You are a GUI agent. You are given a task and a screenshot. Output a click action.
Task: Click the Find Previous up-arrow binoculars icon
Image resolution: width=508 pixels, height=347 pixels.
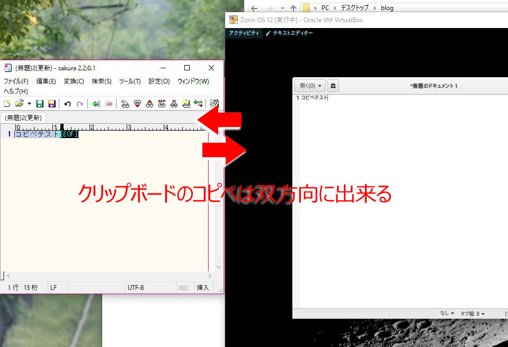pos(149,104)
